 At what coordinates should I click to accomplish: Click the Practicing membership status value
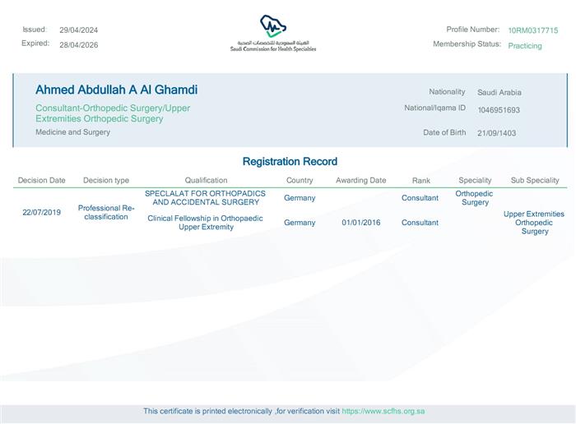click(x=525, y=46)
